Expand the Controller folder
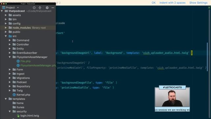This screenshot has height=119, width=211. click(x=10, y=45)
